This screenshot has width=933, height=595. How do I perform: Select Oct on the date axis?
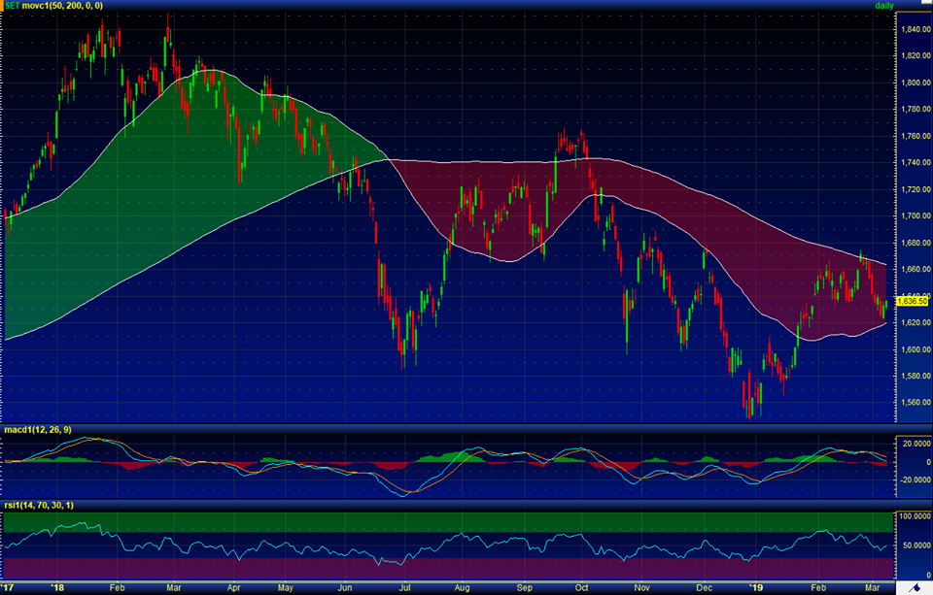[x=583, y=587]
